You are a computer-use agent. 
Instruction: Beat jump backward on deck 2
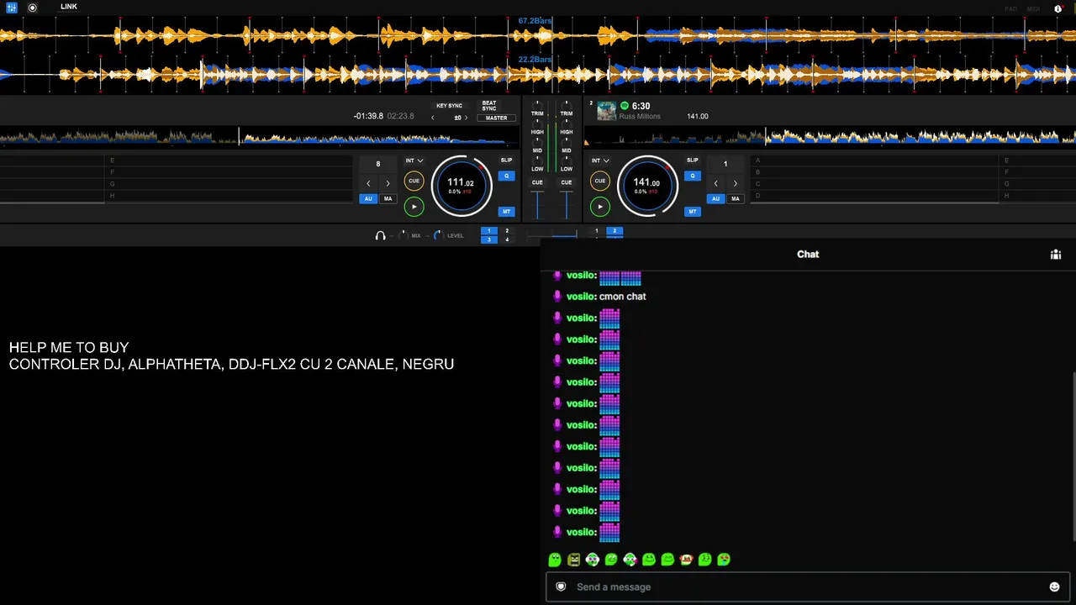(x=715, y=183)
